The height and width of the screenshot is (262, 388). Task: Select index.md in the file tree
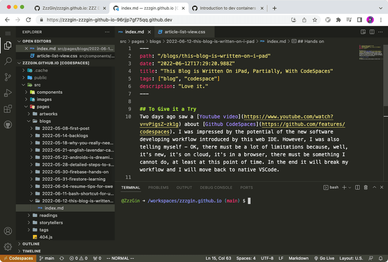[x=65, y=208]
